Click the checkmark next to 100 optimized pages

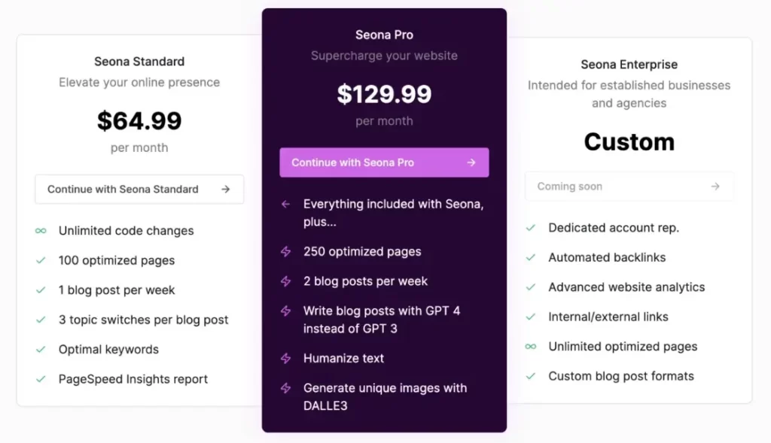pos(41,260)
